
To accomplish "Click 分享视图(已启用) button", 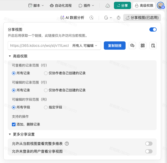I will tap(142, 18).
